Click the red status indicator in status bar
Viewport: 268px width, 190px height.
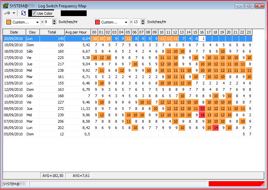click(236, 184)
